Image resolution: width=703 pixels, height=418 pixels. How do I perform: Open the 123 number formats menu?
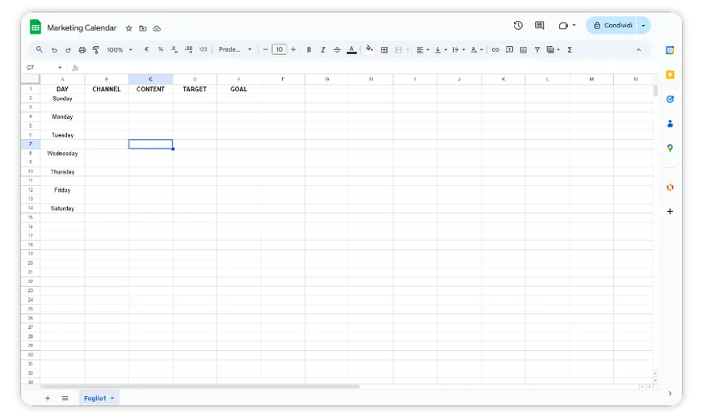click(x=203, y=50)
